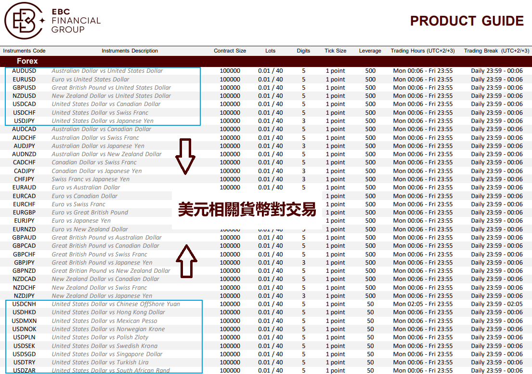The width and height of the screenshot is (532, 374).
Task: Click 'United States Dollar vs Turkish Lira'
Action: pos(100,362)
